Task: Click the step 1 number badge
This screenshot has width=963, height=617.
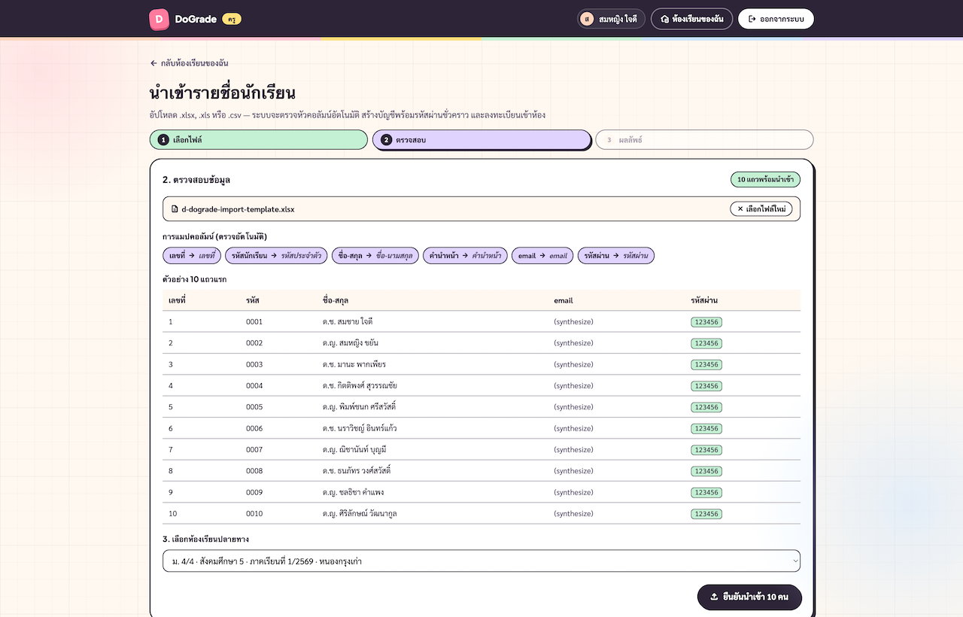Action: click(x=163, y=140)
